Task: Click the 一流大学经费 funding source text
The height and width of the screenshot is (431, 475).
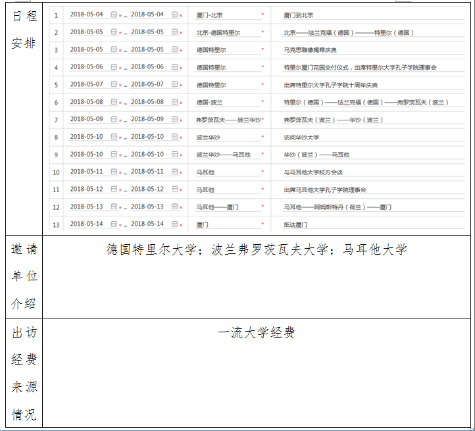Action: (256, 333)
